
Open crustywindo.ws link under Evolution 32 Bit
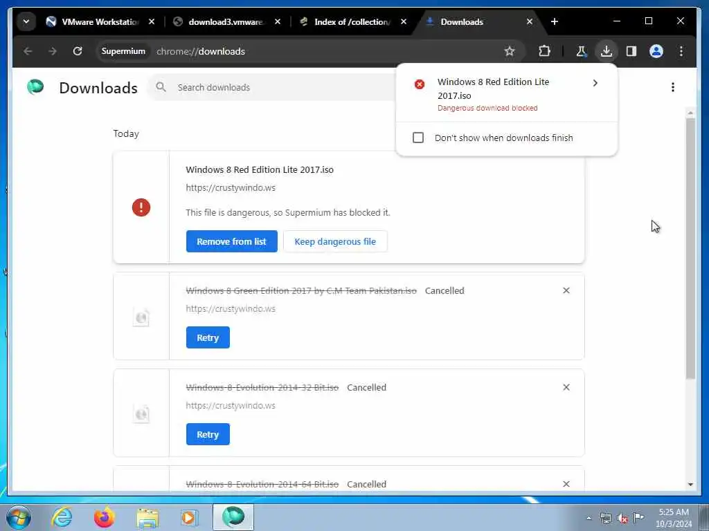[231, 405]
